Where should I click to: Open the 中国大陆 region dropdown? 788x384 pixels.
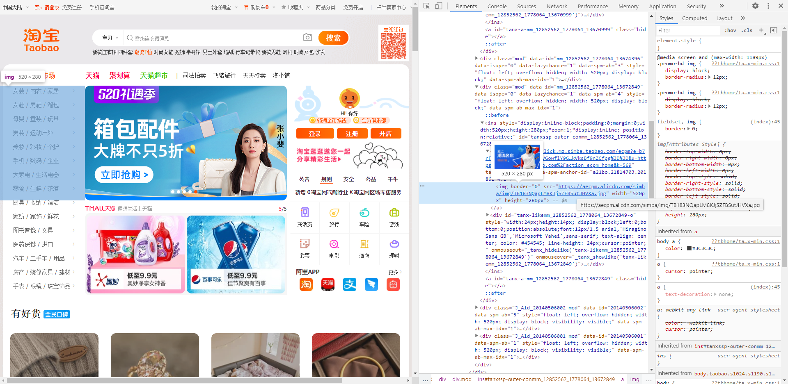[16, 7]
